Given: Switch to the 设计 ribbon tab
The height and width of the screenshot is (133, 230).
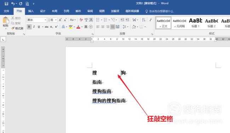Looking at the screenshot, I should pyautogui.click(x=43, y=11).
